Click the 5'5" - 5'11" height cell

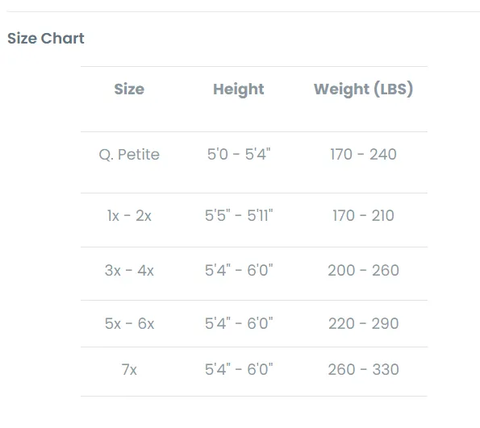click(239, 215)
